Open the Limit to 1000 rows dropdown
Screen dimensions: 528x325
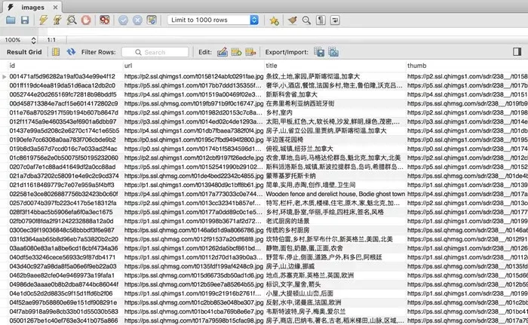coord(213,20)
